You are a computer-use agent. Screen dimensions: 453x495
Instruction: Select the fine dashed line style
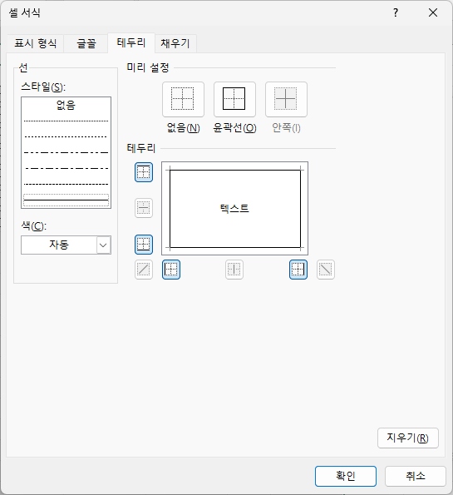66,184
